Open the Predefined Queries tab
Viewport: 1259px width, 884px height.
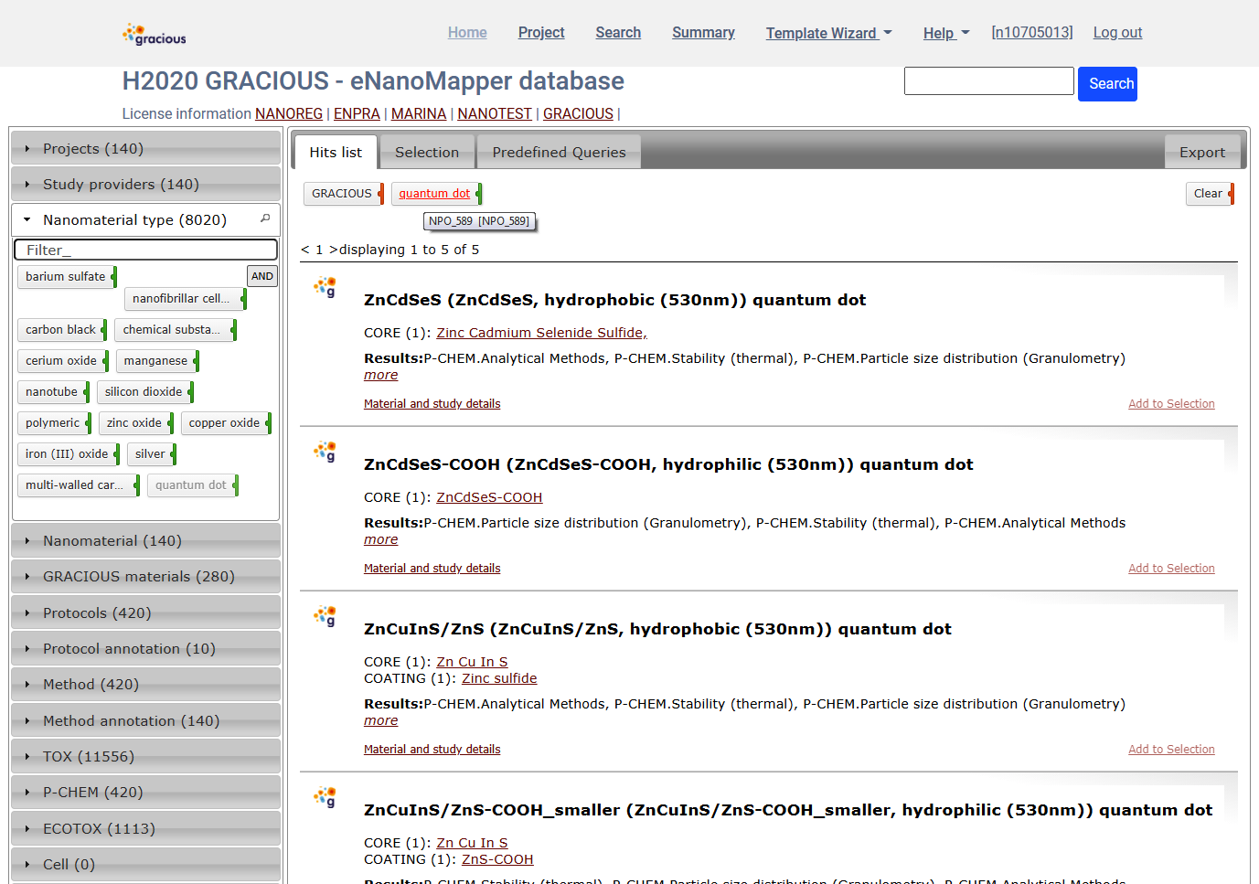coord(559,153)
